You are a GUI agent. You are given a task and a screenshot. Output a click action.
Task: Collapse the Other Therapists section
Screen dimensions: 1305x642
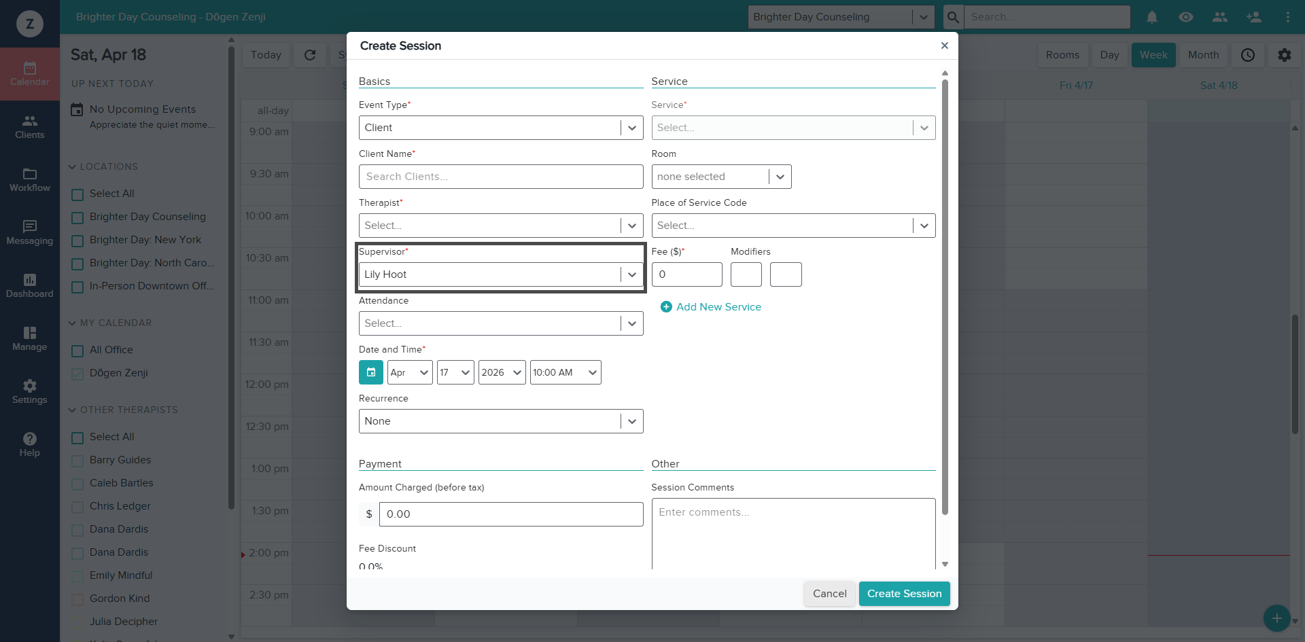coord(72,410)
